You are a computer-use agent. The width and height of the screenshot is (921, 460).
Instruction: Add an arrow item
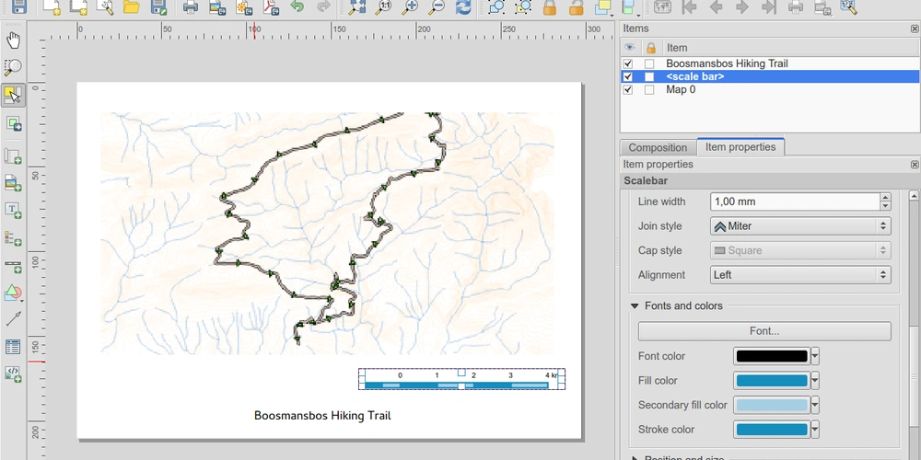pos(13,319)
